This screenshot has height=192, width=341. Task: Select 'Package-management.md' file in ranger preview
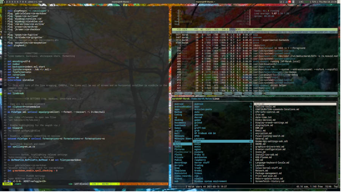[268, 173]
